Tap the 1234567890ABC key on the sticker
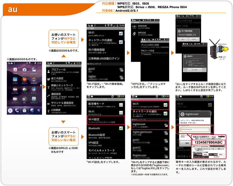This screenshot has height=186, width=233. (x=208, y=142)
